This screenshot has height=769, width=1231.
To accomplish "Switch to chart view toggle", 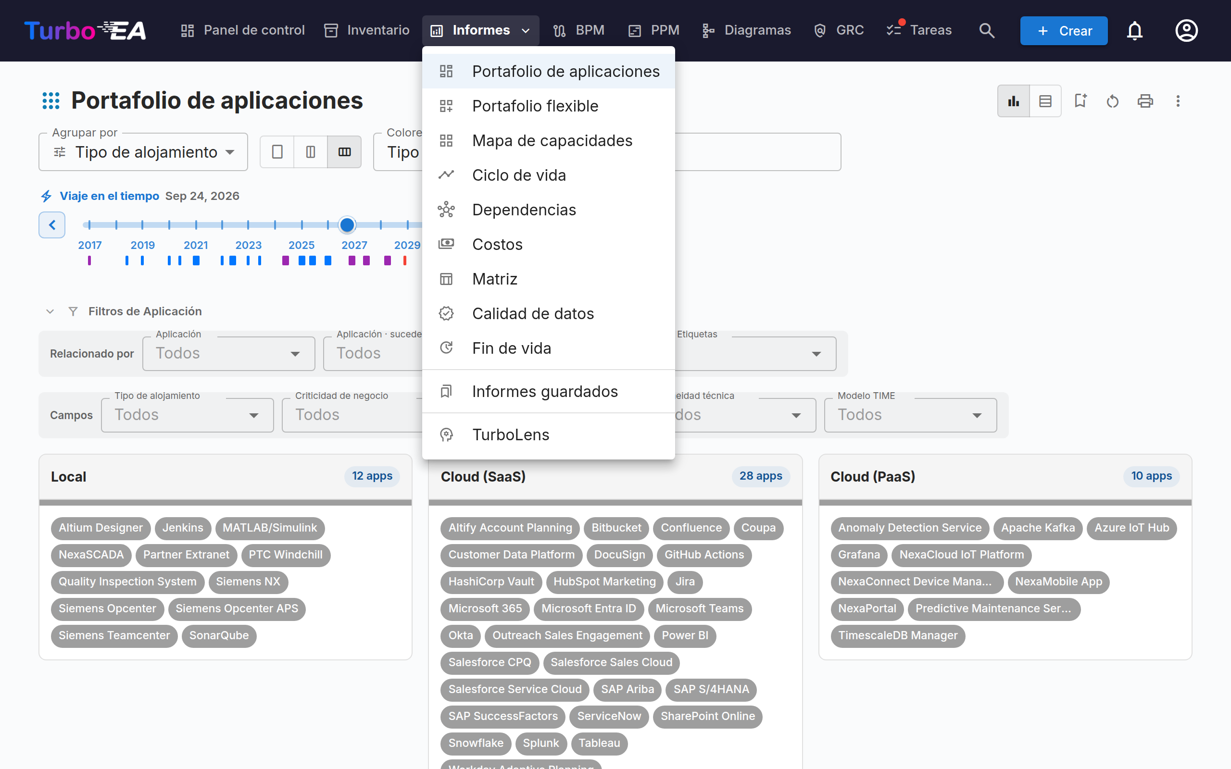I will click(1013, 101).
